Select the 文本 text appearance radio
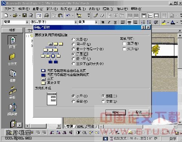The width and height of the screenshot is (182, 142). click(x=103, y=101)
